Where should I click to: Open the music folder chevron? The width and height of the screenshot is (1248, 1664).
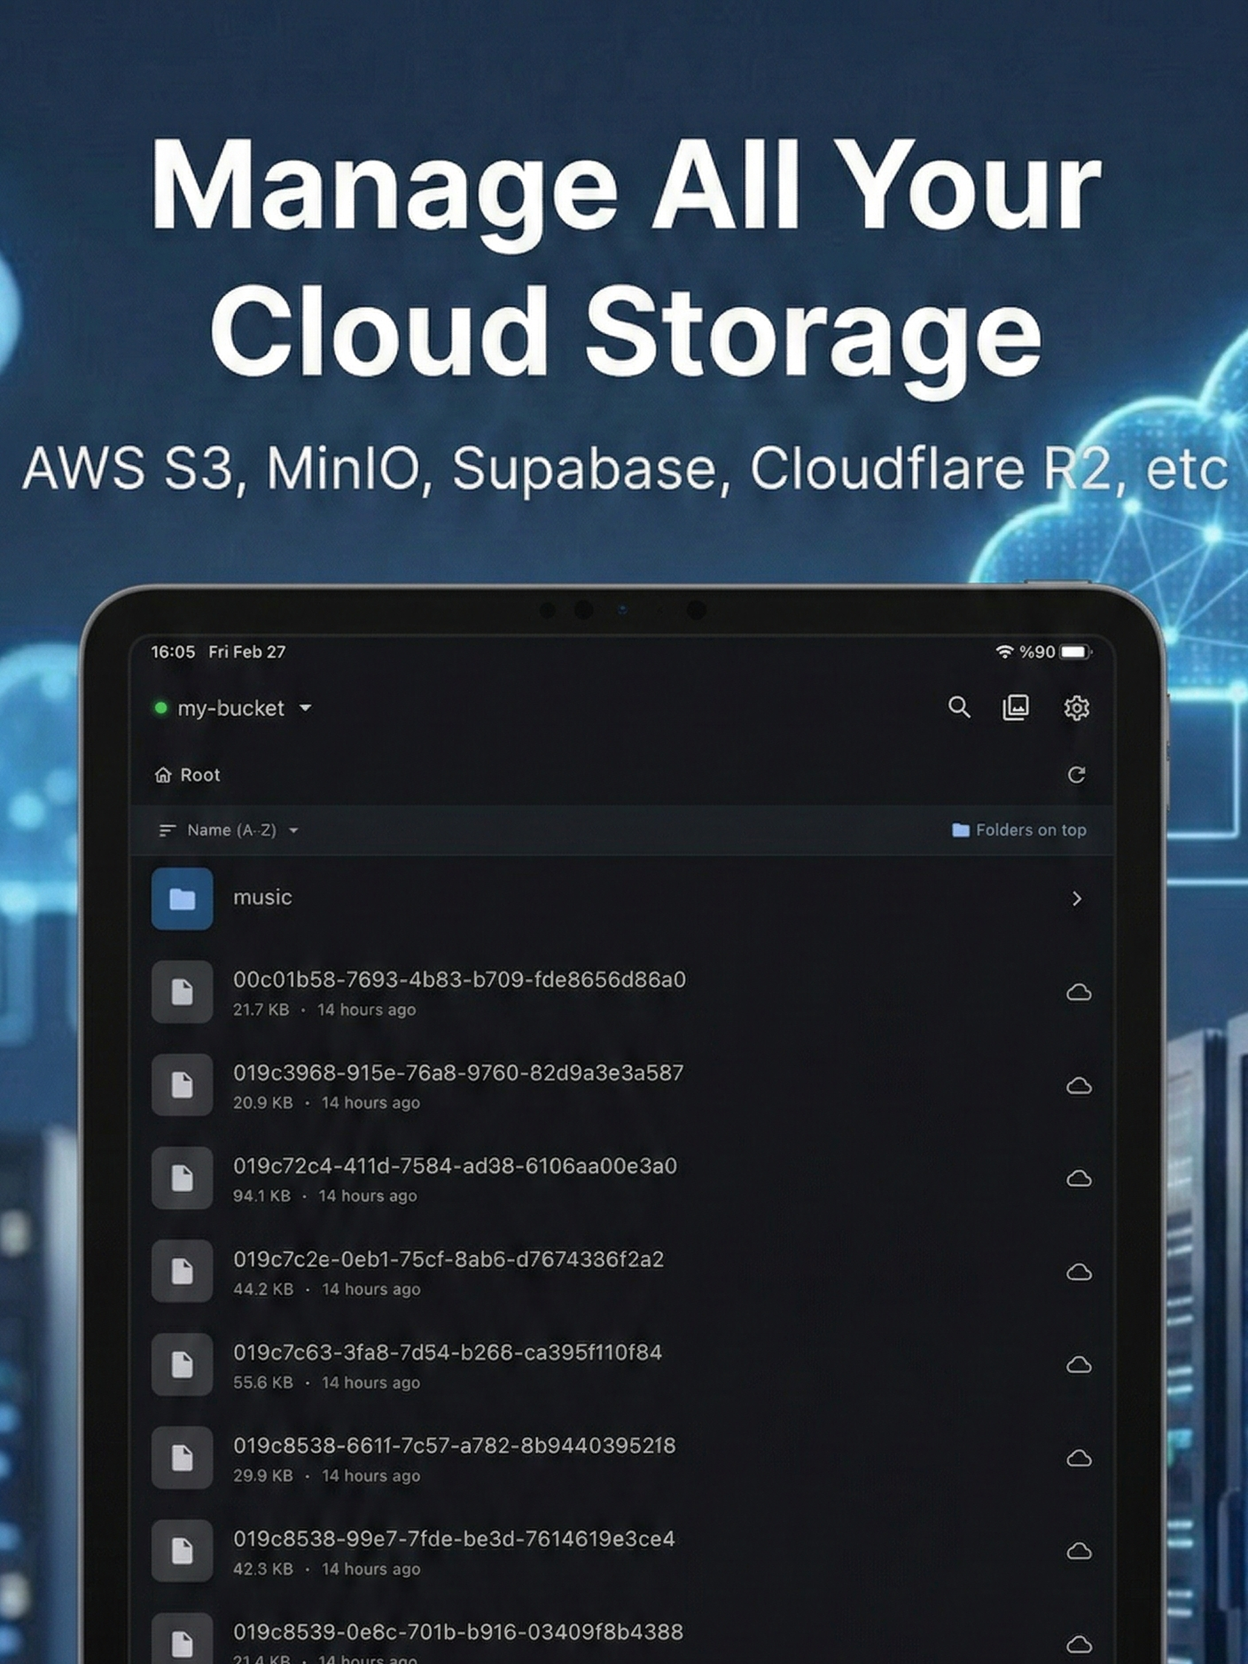[1076, 899]
